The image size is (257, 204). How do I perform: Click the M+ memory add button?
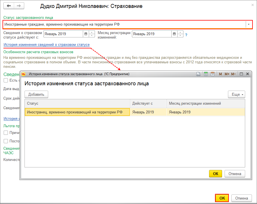click(x=227, y=74)
